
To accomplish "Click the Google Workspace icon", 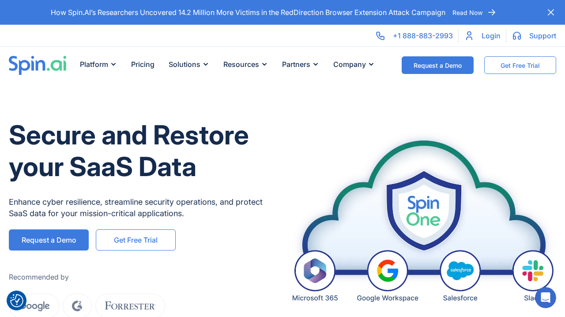I will click(x=388, y=271).
